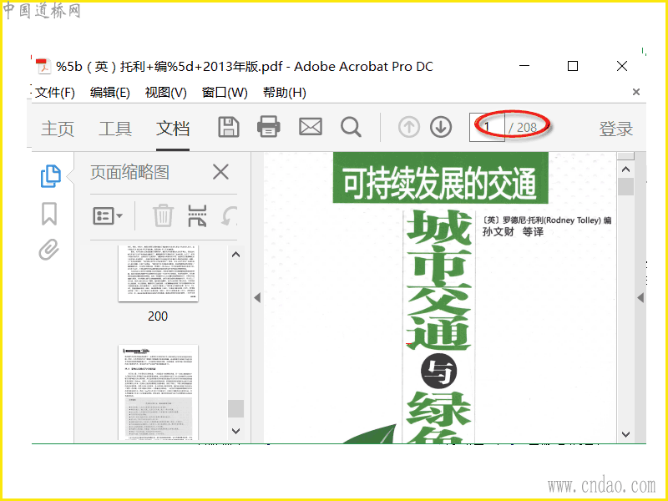This screenshot has height=501, width=668.
Task: Open thumbnail options dropdown menu
Action: pyautogui.click(x=108, y=216)
